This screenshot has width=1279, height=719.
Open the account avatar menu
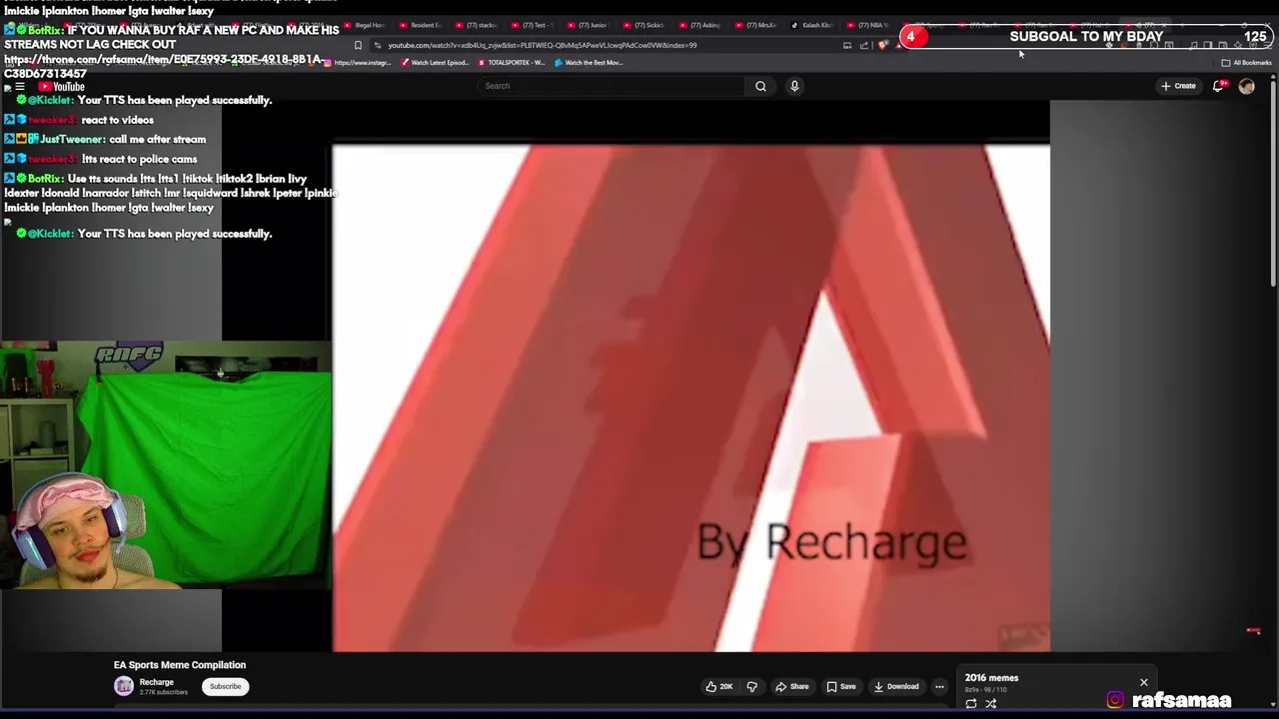1246,86
